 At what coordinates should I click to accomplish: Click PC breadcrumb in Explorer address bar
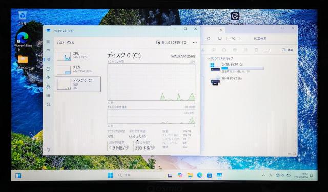(x=233, y=38)
